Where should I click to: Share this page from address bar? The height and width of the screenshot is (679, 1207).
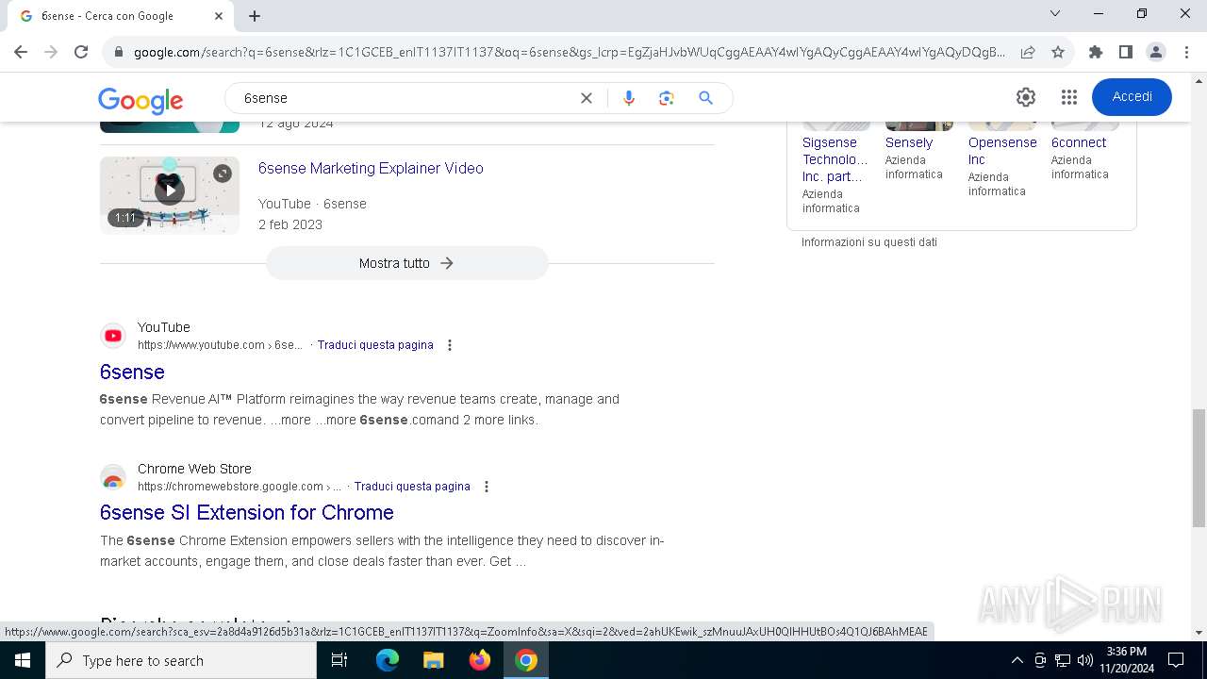click(1028, 52)
